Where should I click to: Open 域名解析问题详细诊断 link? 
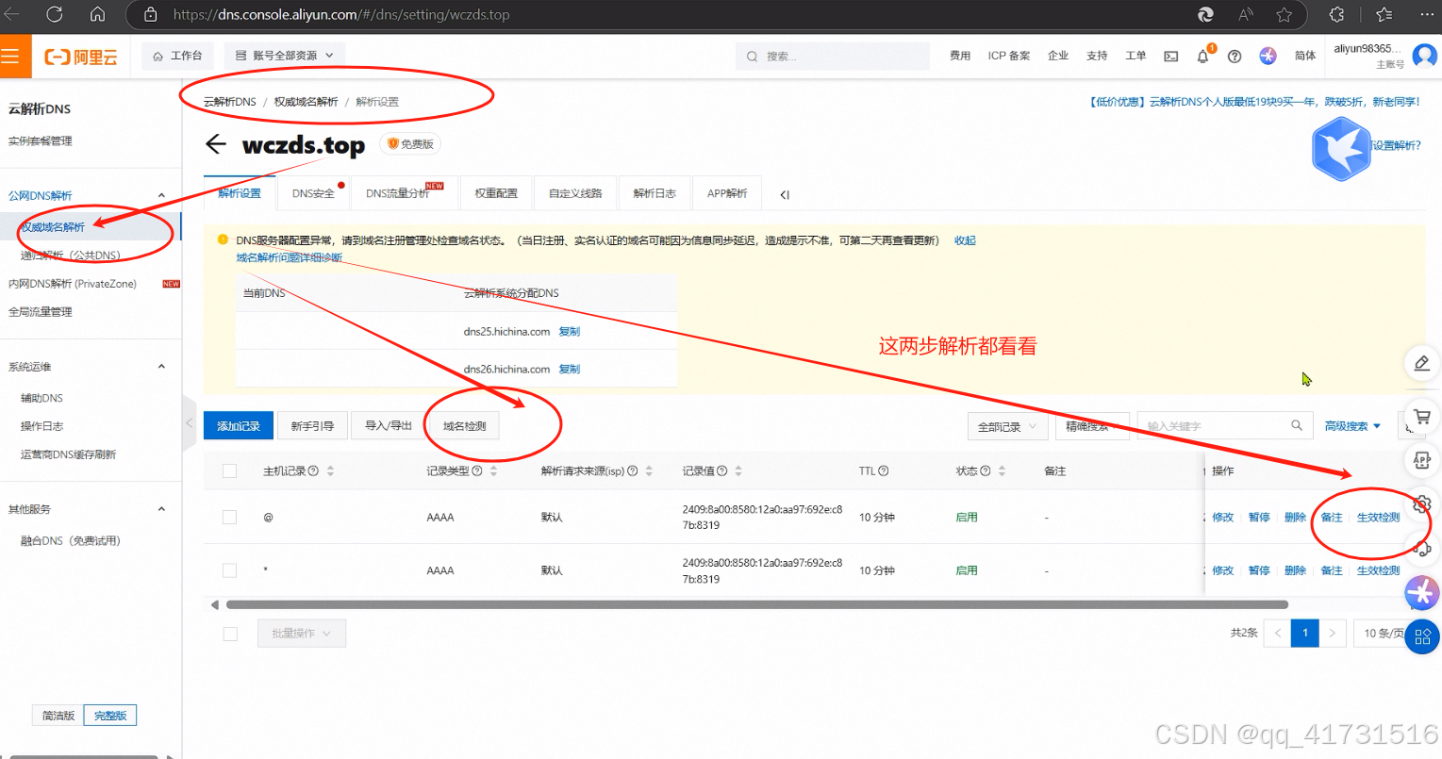coord(290,257)
